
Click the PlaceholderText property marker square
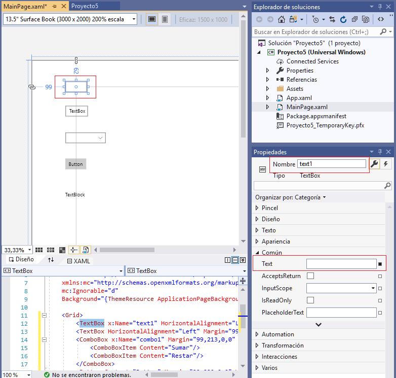(x=380, y=313)
